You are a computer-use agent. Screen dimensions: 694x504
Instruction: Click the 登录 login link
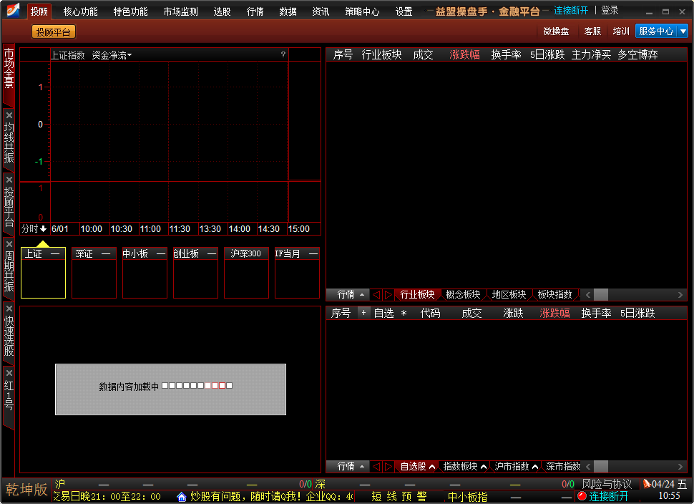tap(610, 11)
